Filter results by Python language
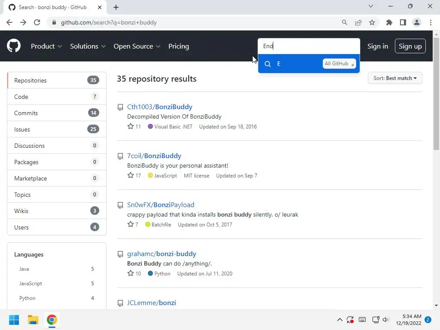The width and height of the screenshot is (440, 330). click(56, 298)
